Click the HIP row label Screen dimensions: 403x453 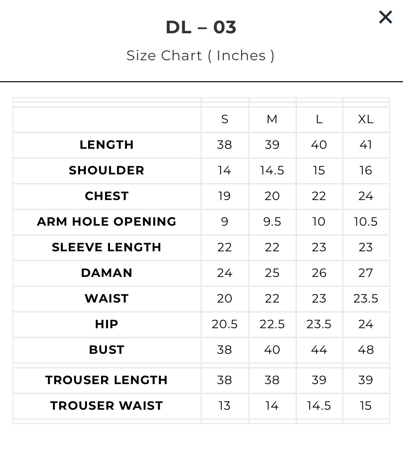(107, 324)
